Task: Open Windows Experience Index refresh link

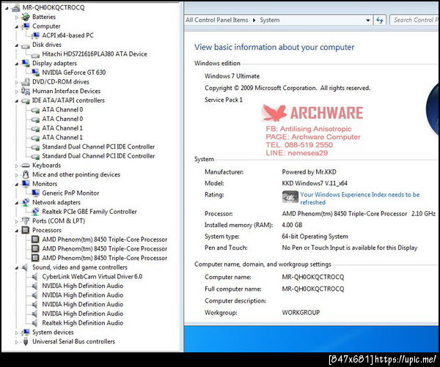Action: (x=360, y=199)
